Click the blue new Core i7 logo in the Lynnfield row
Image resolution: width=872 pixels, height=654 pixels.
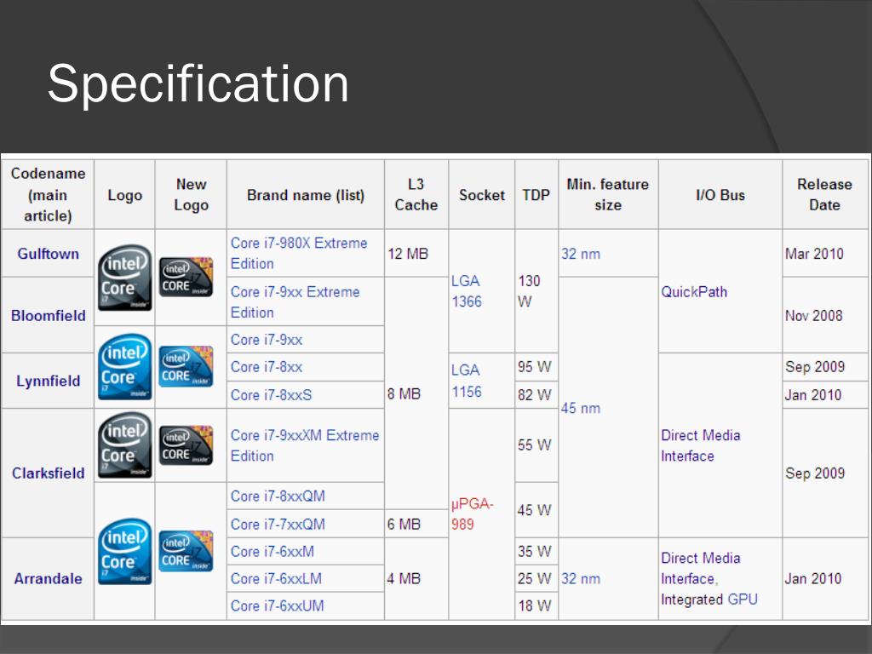[186, 366]
